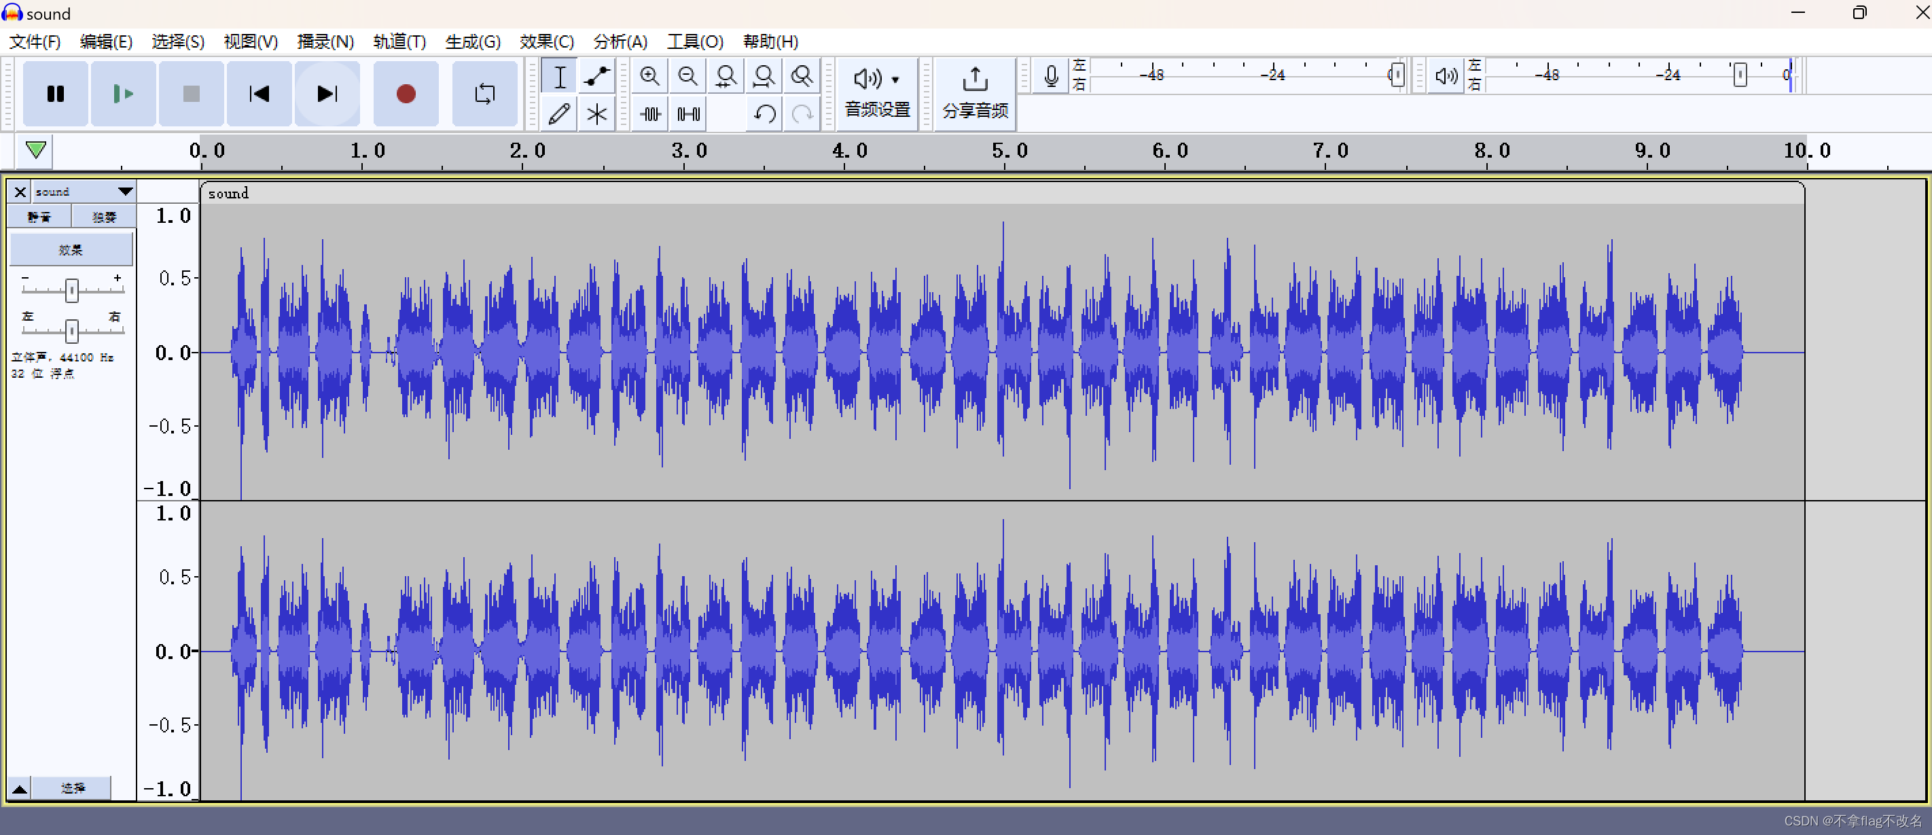Click the sound clip title bar
The height and width of the screenshot is (835, 1932).
click(1002, 193)
